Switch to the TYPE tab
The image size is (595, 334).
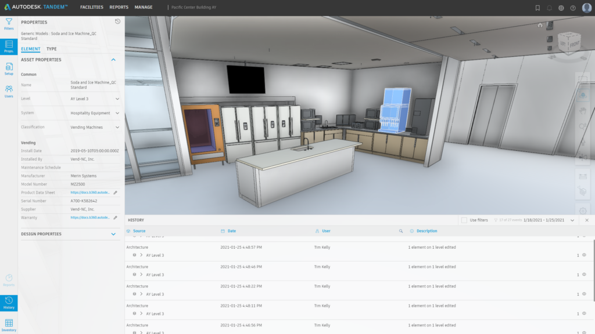click(51, 49)
